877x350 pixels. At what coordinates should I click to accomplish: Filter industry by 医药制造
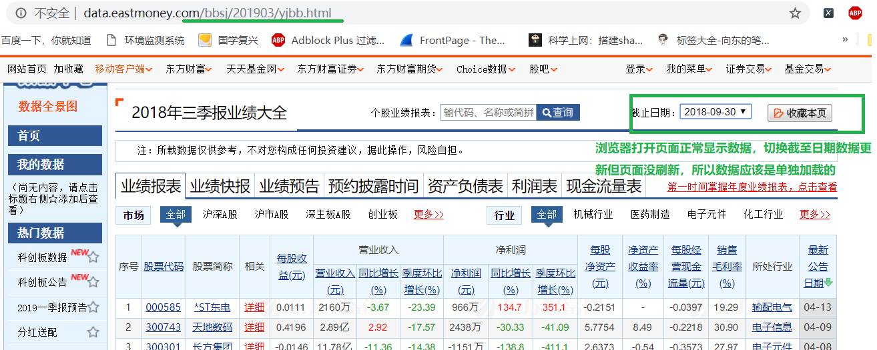point(650,214)
